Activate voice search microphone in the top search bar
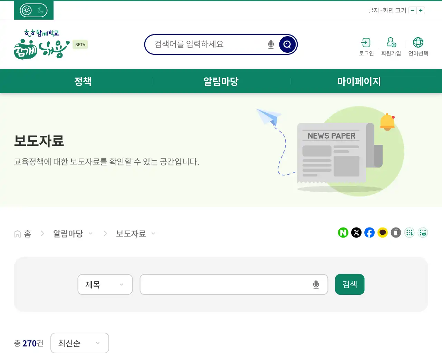Image resolution: width=442 pixels, height=353 pixels. click(x=271, y=44)
